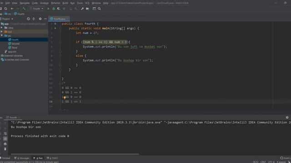Expand the out folder
291x163 pixels.
pos(2,32)
